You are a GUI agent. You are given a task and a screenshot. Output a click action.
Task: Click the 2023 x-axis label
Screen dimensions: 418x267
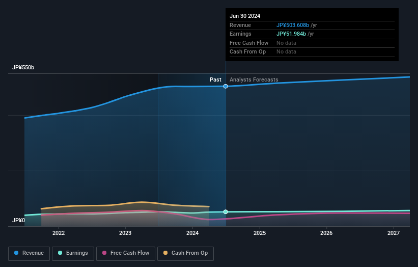tap(125, 233)
